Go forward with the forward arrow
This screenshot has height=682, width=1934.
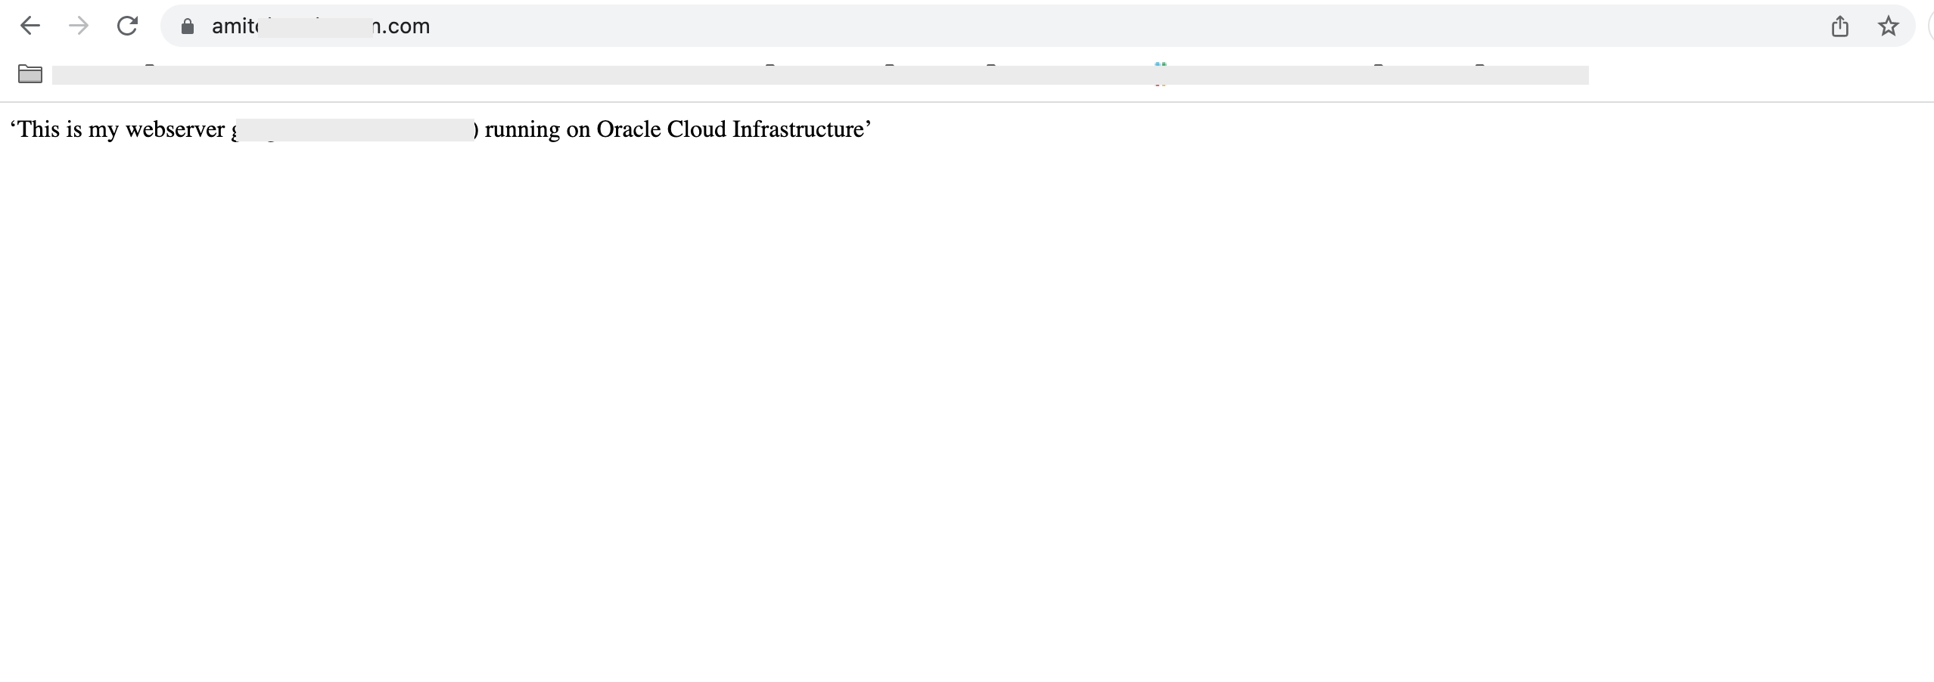[x=79, y=26]
